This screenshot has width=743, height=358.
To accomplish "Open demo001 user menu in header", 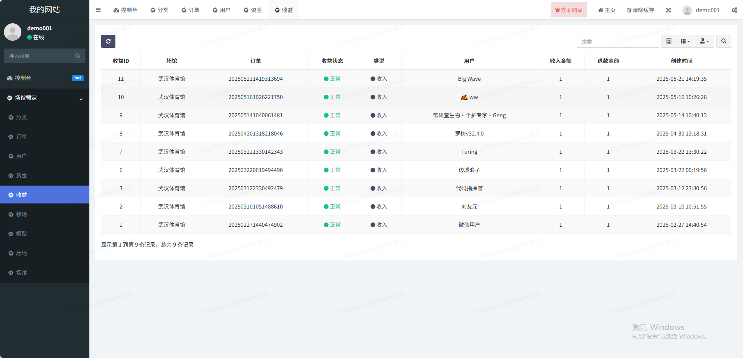I will coord(701,10).
